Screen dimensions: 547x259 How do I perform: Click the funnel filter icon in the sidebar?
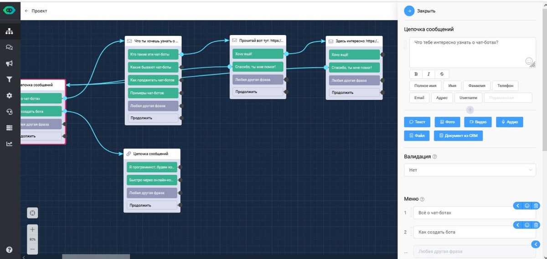(x=9, y=80)
